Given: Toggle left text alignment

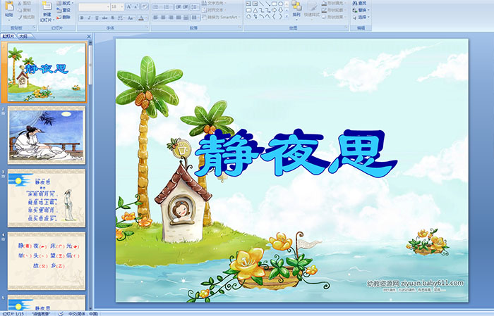Looking at the screenshot, I should click(156, 18).
